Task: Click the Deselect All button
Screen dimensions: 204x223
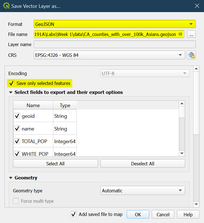Action: (142, 164)
